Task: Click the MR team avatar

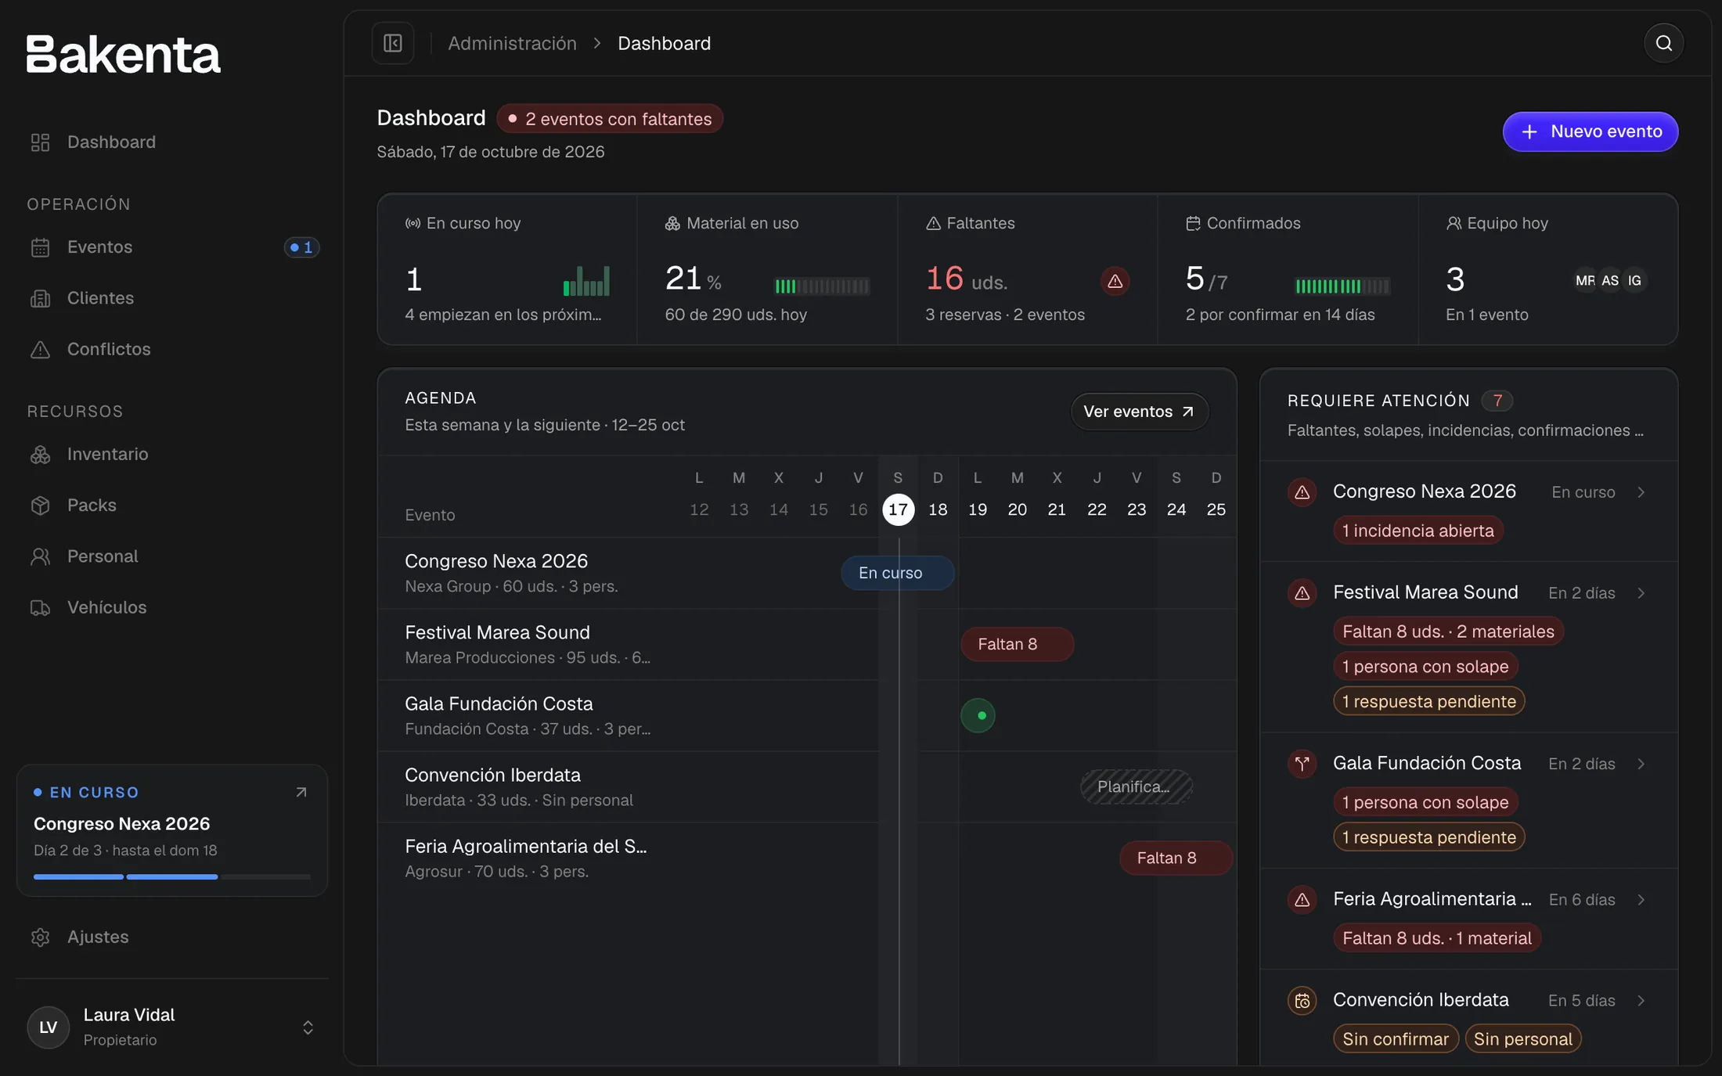Action: pyautogui.click(x=1585, y=280)
